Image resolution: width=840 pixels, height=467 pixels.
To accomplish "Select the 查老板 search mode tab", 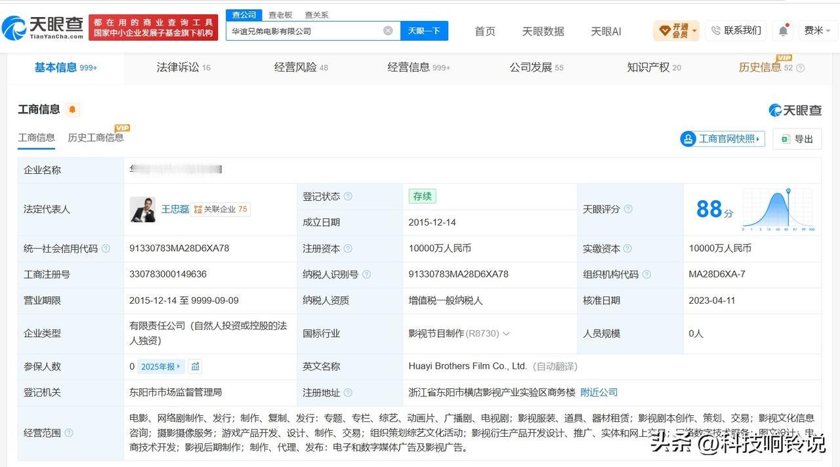I will [x=280, y=14].
